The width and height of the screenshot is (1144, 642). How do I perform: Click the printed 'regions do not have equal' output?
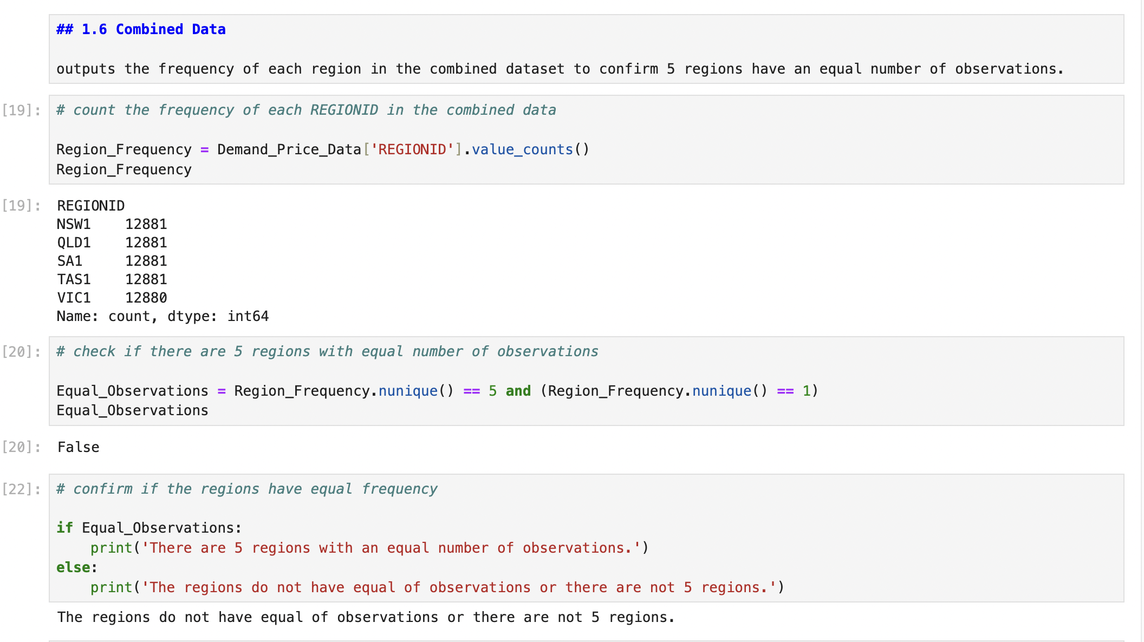pos(366,618)
